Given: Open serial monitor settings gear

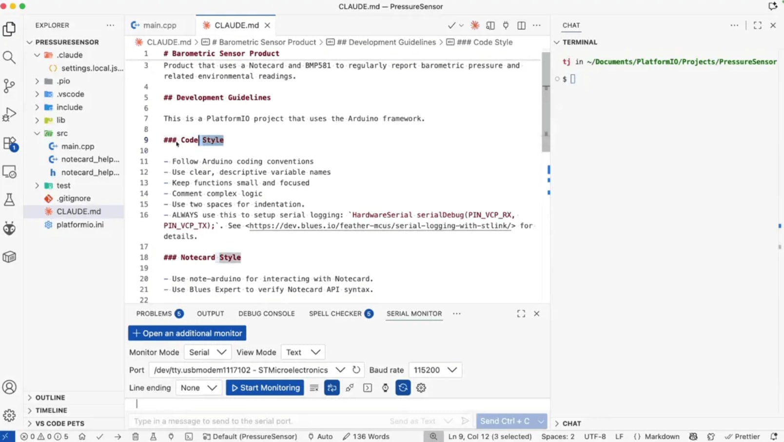Looking at the screenshot, I should (x=421, y=387).
